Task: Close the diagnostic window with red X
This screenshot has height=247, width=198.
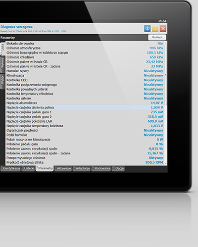Action: pyautogui.click(x=163, y=29)
